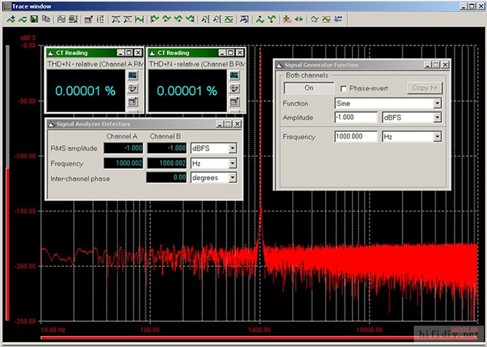The height and width of the screenshot is (347, 487).
Task: Click Channel B RMS amplitude readout
Action: (x=167, y=148)
